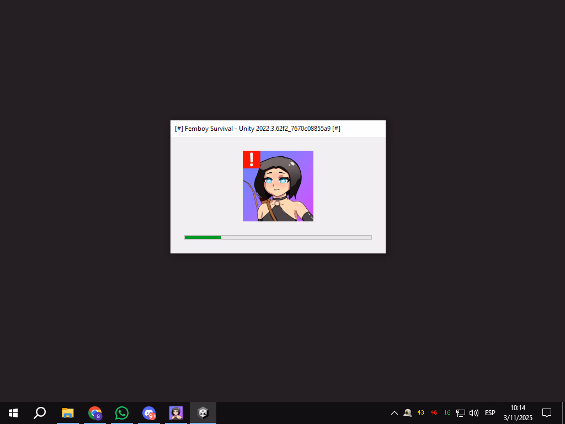Click the yellow 43 temperature tray reading
The width and height of the screenshot is (565, 424).
tap(421, 413)
